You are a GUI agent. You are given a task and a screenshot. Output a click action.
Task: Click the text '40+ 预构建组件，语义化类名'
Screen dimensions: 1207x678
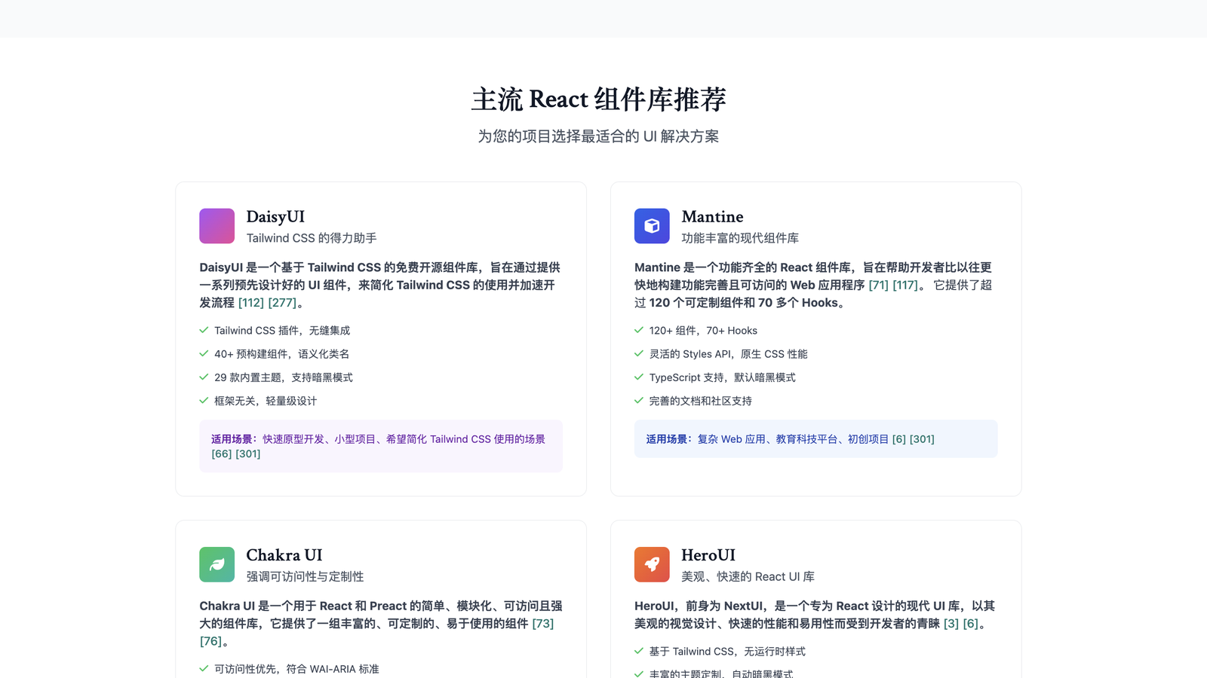click(282, 354)
